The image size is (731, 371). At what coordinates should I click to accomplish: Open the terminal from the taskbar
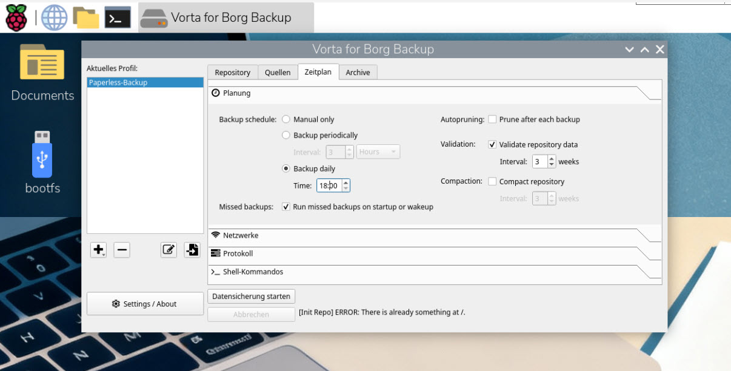[118, 18]
